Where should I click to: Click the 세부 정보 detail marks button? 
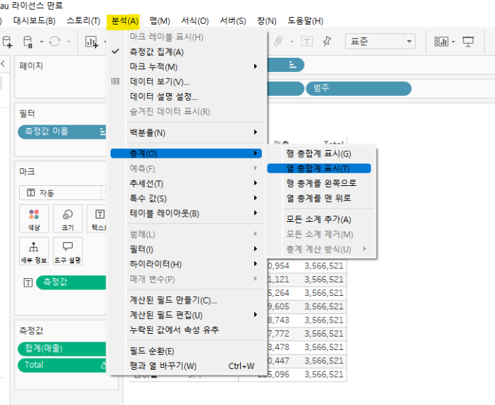[34, 251]
